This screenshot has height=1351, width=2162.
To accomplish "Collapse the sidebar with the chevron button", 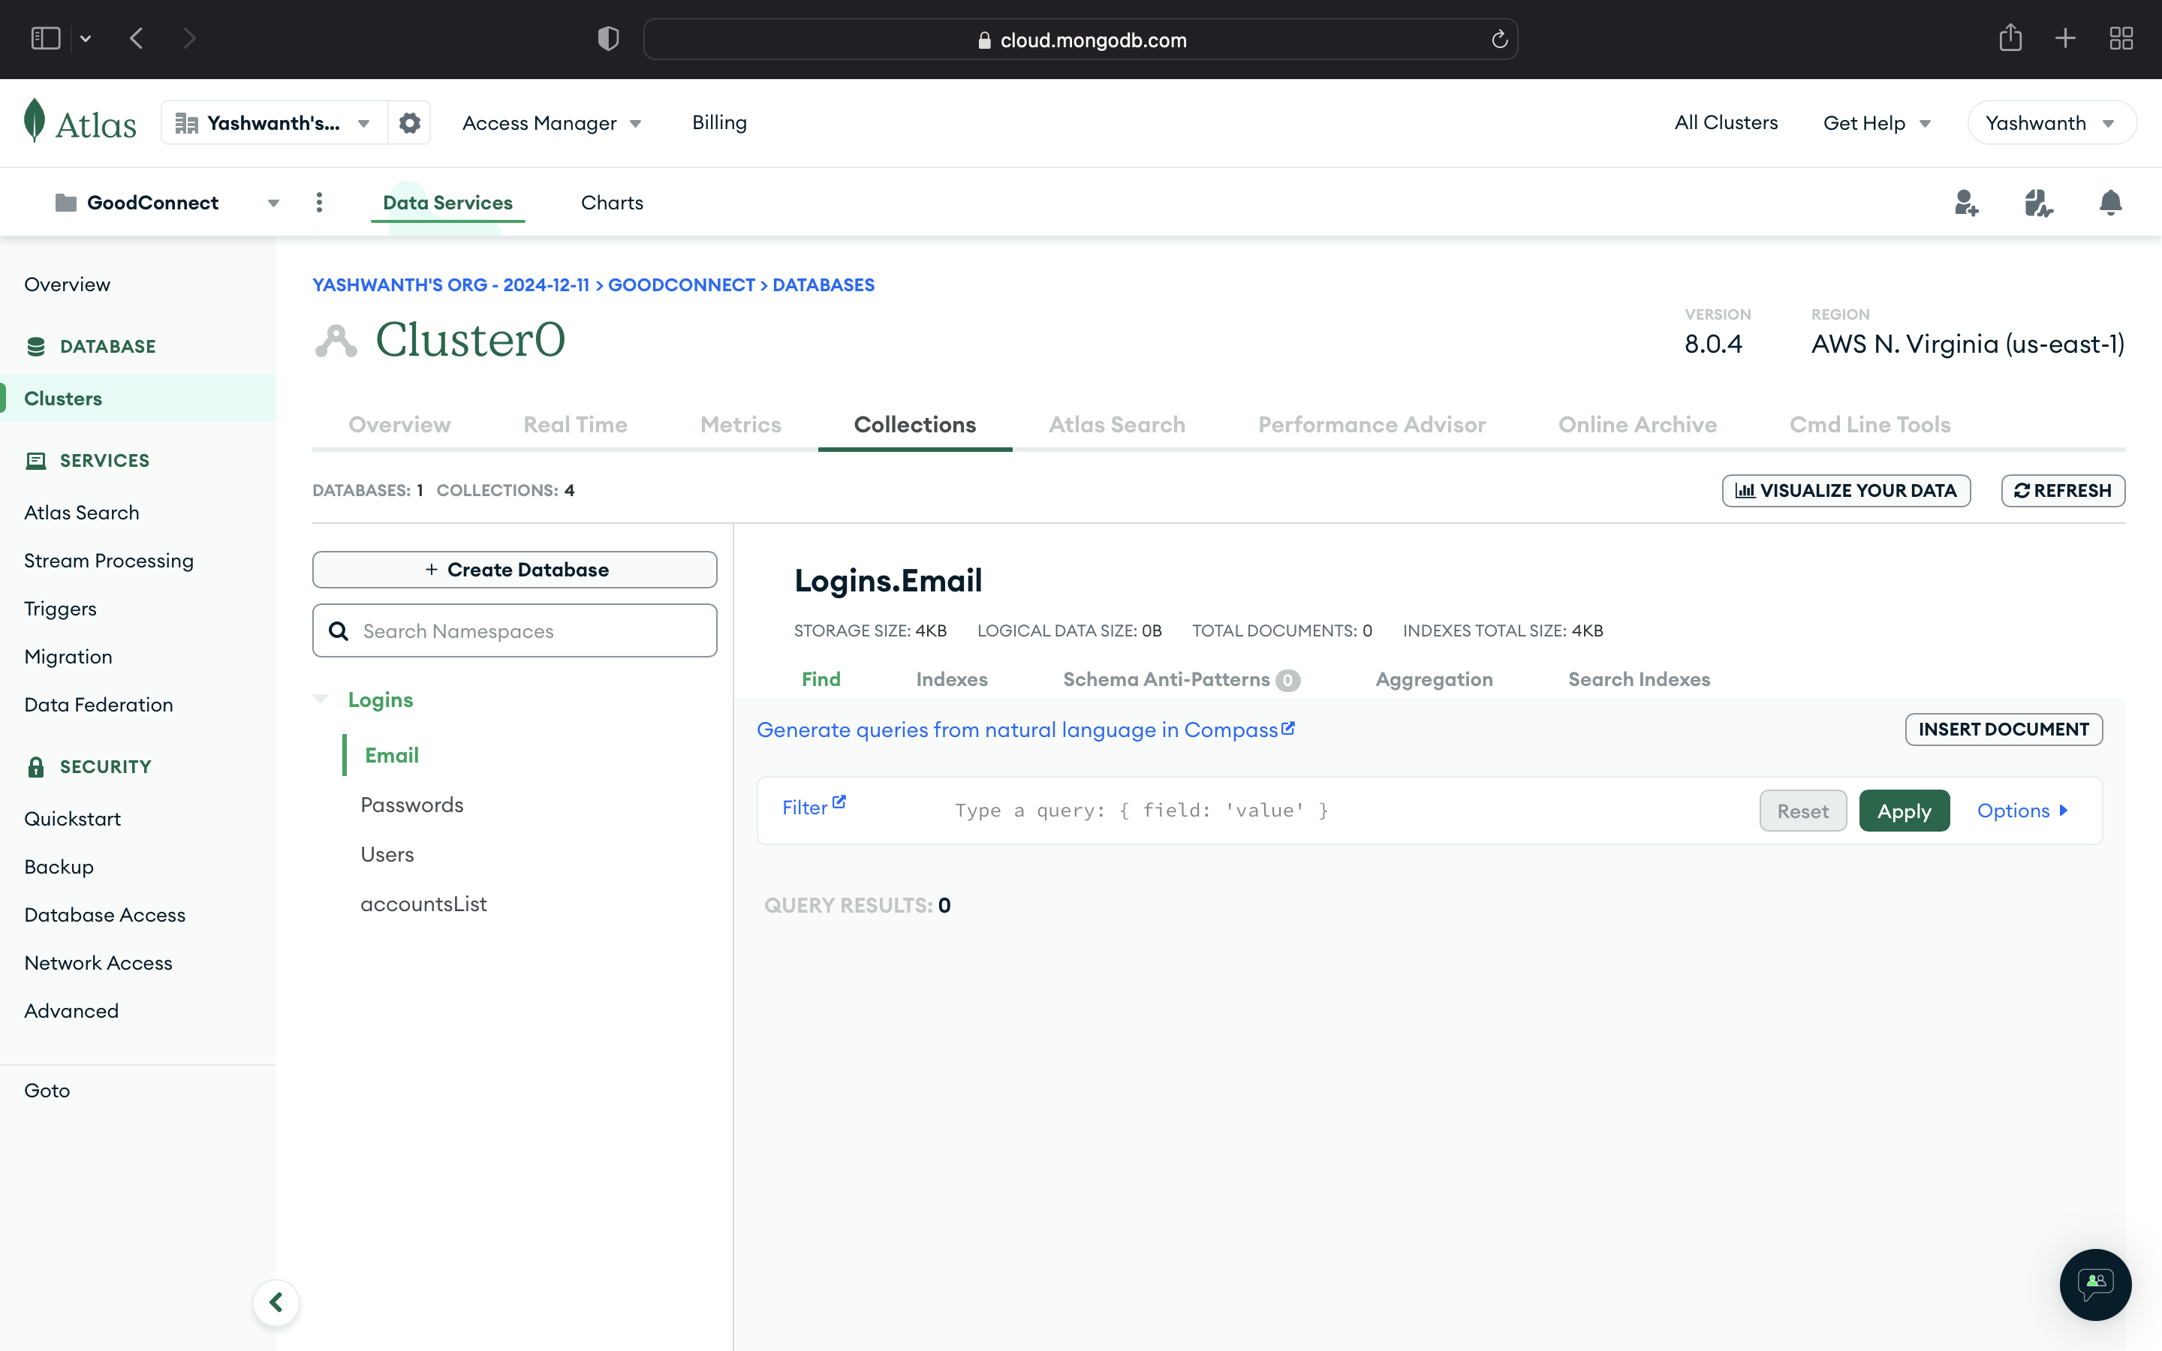I will pos(276,1302).
